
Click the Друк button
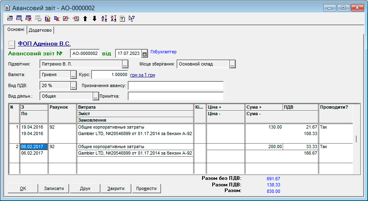[85, 188]
